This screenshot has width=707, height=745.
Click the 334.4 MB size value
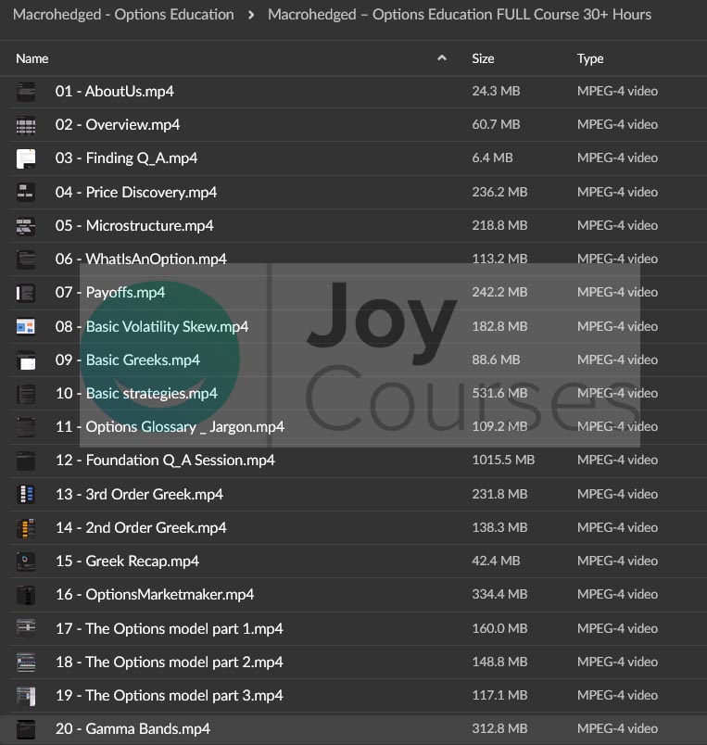(x=499, y=594)
